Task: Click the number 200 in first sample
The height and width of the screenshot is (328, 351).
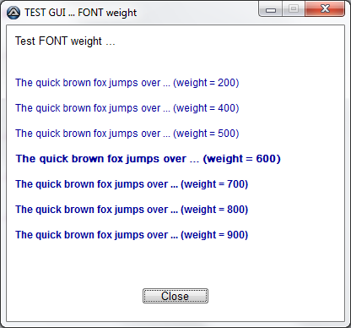Action: [x=226, y=83]
